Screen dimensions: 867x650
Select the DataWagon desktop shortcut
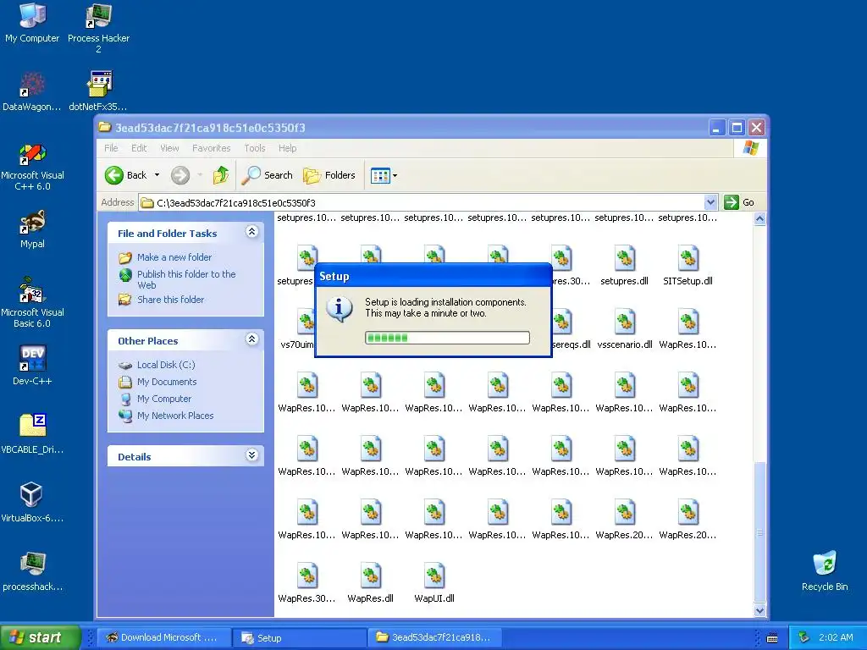click(x=32, y=91)
